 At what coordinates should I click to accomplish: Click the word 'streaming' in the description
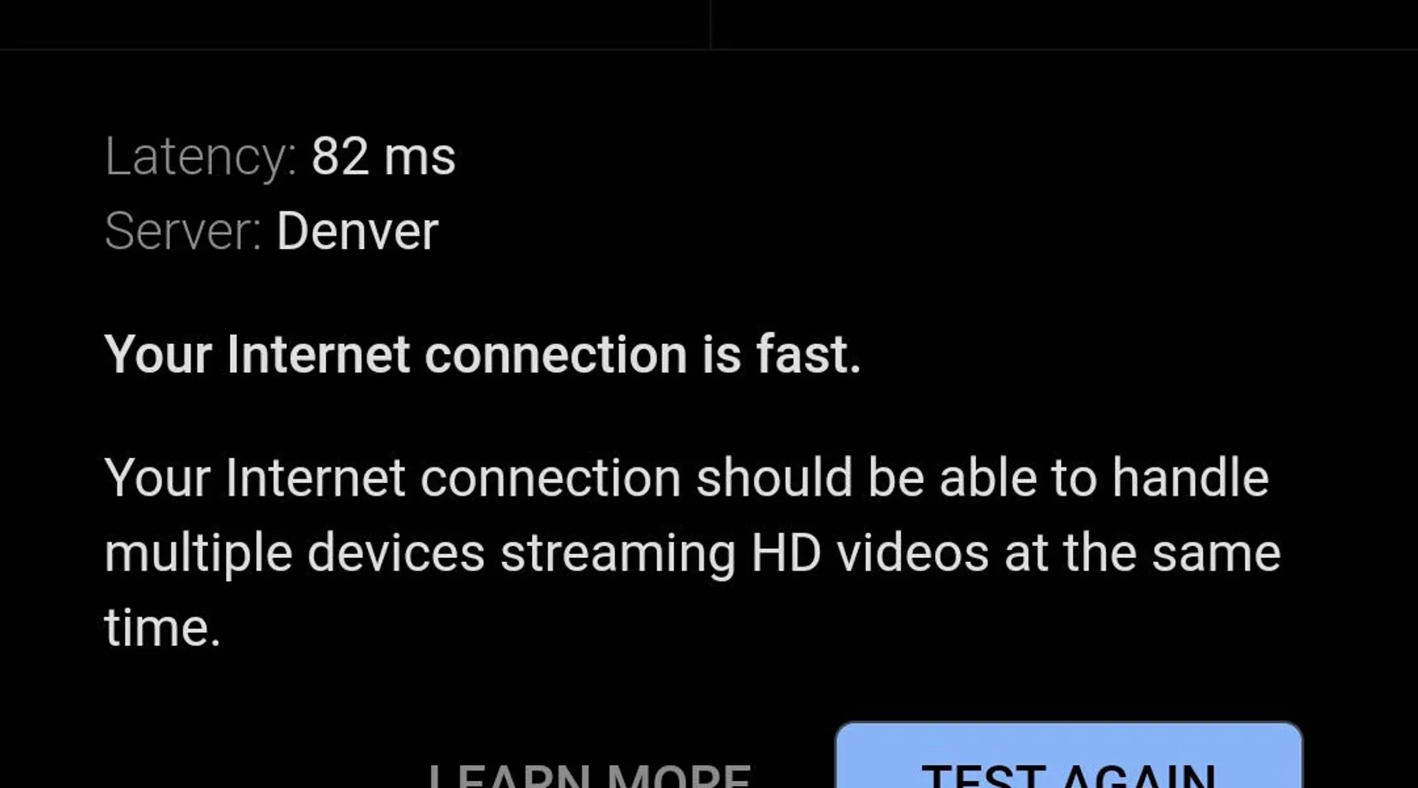tap(618, 554)
